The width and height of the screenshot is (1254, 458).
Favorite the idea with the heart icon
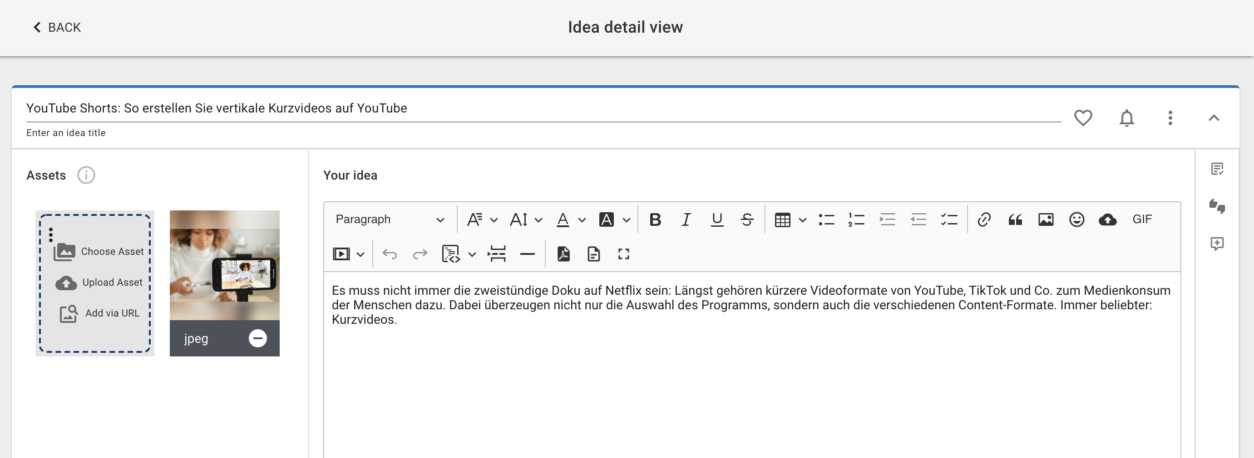1083,117
